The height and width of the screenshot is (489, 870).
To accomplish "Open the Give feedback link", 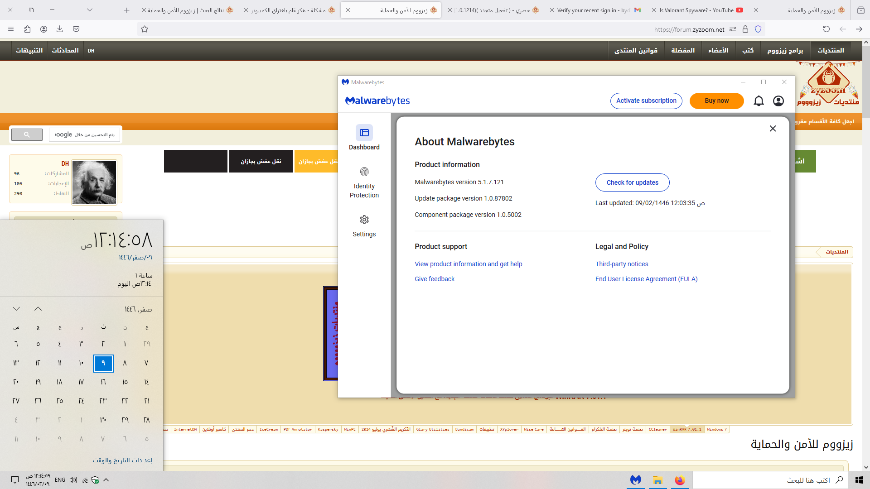I will pyautogui.click(x=435, y=279).
